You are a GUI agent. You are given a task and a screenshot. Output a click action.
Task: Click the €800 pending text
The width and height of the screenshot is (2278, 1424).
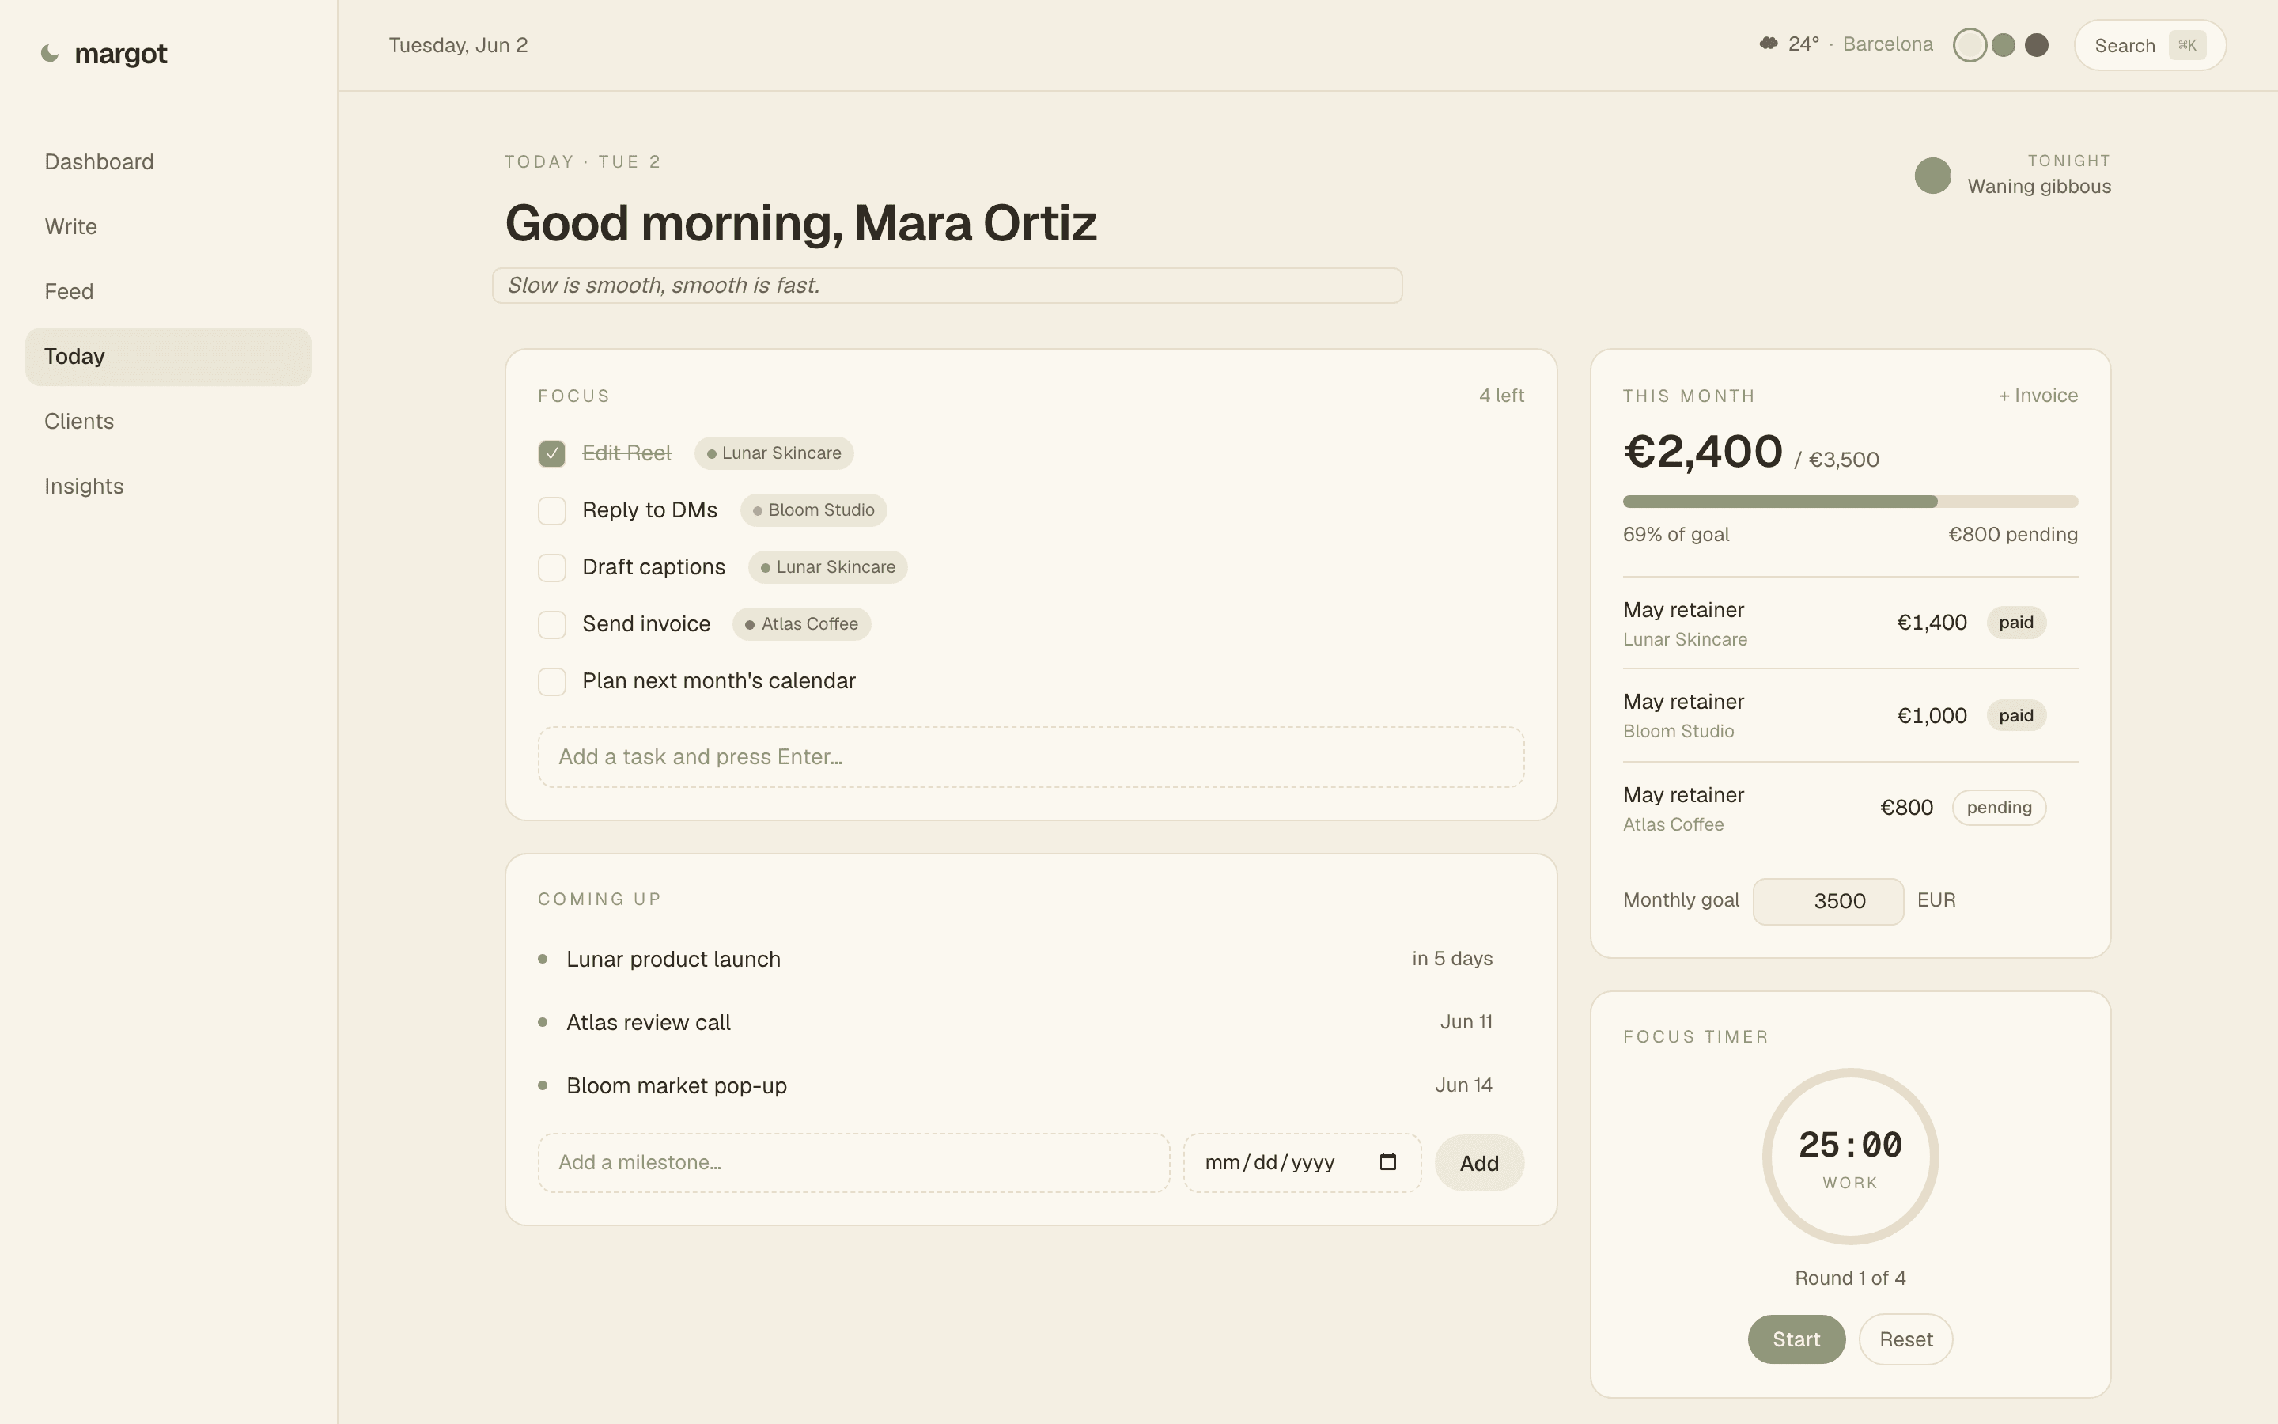[x=2012, y=535]
